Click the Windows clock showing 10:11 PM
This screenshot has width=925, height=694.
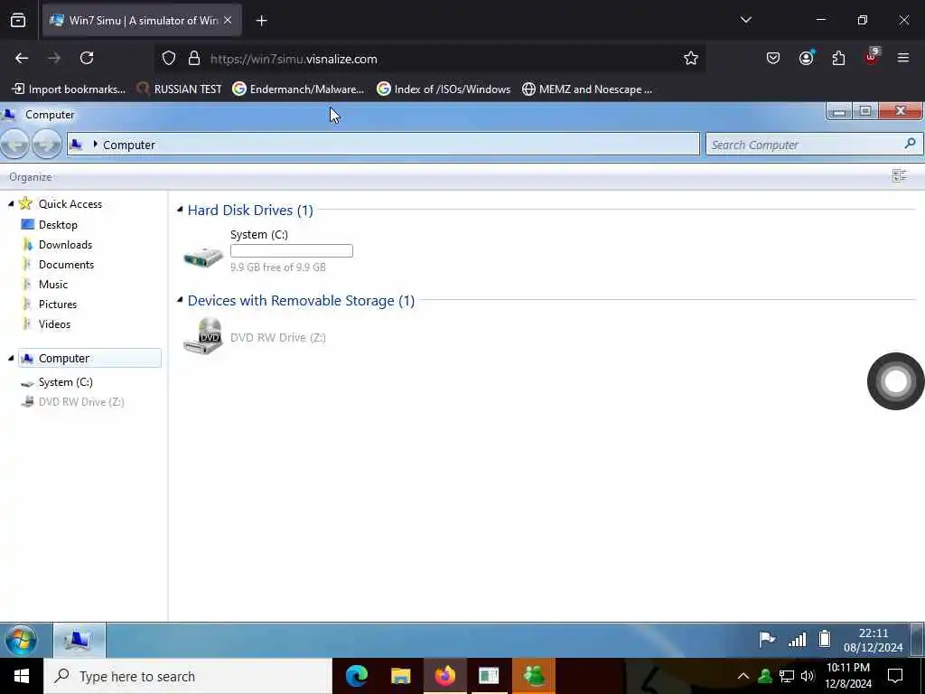(x=848, y=676)
